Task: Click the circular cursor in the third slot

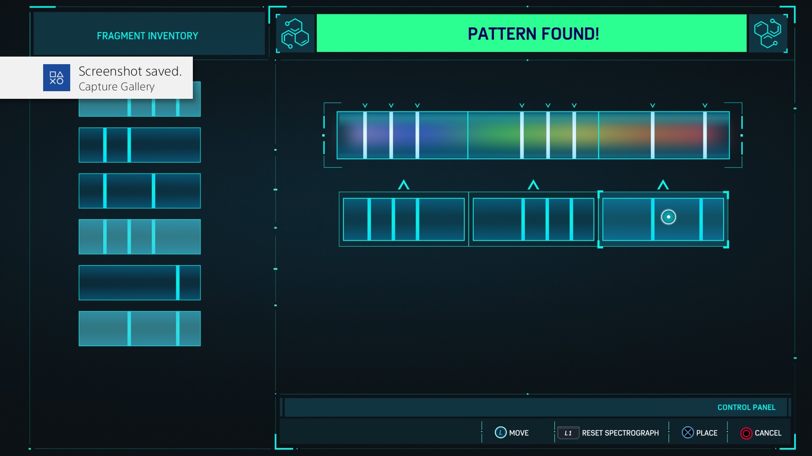Action: point(668,217)
